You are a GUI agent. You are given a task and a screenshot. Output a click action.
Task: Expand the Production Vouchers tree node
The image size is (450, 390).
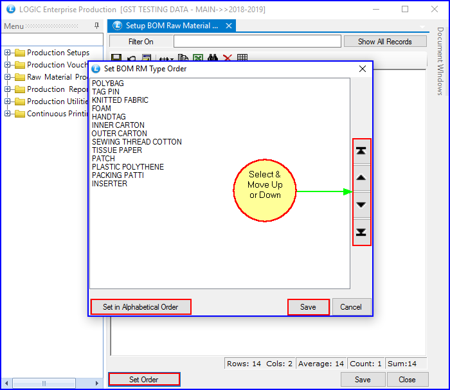point(8,65)
